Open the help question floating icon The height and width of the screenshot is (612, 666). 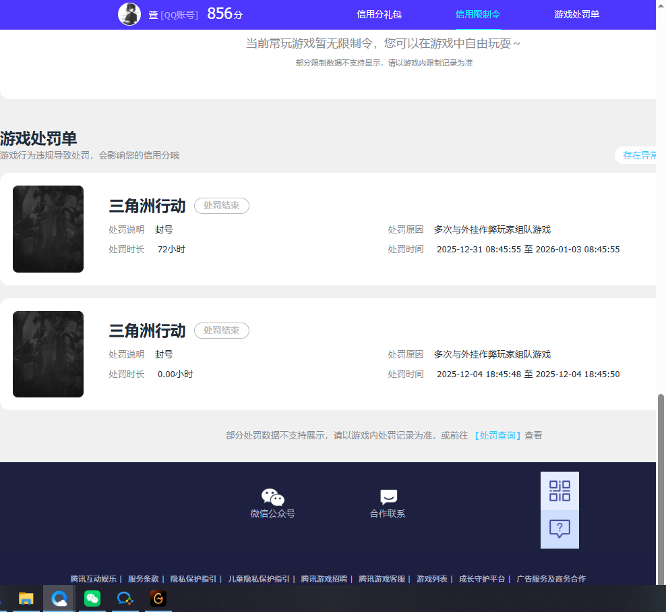(559, 529)
